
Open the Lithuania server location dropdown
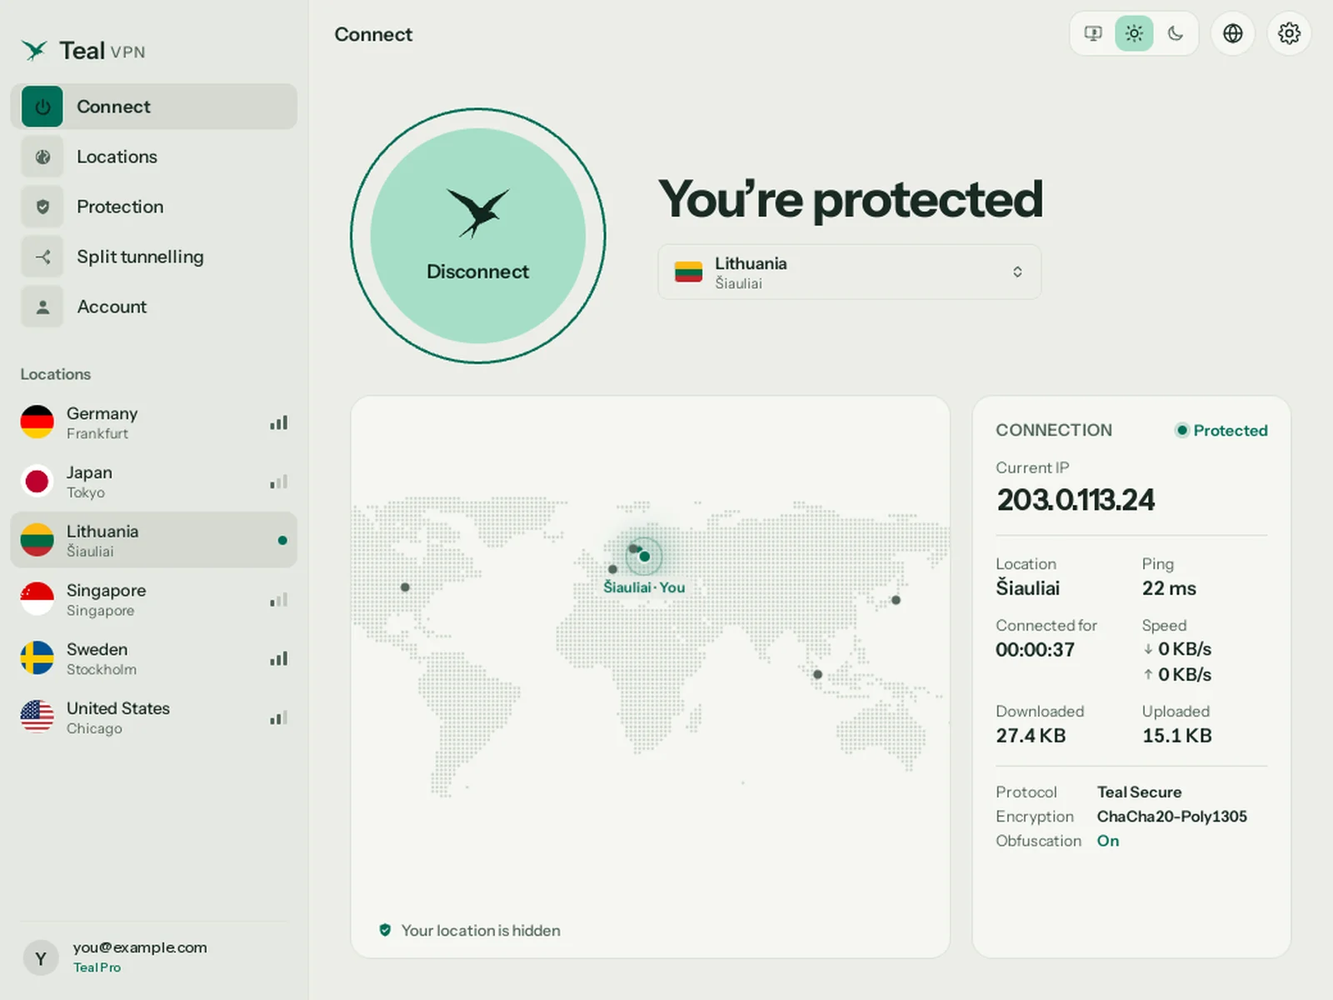point(850,272)
